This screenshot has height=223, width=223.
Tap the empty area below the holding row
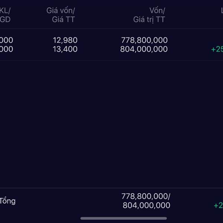(x=111, y=123)
